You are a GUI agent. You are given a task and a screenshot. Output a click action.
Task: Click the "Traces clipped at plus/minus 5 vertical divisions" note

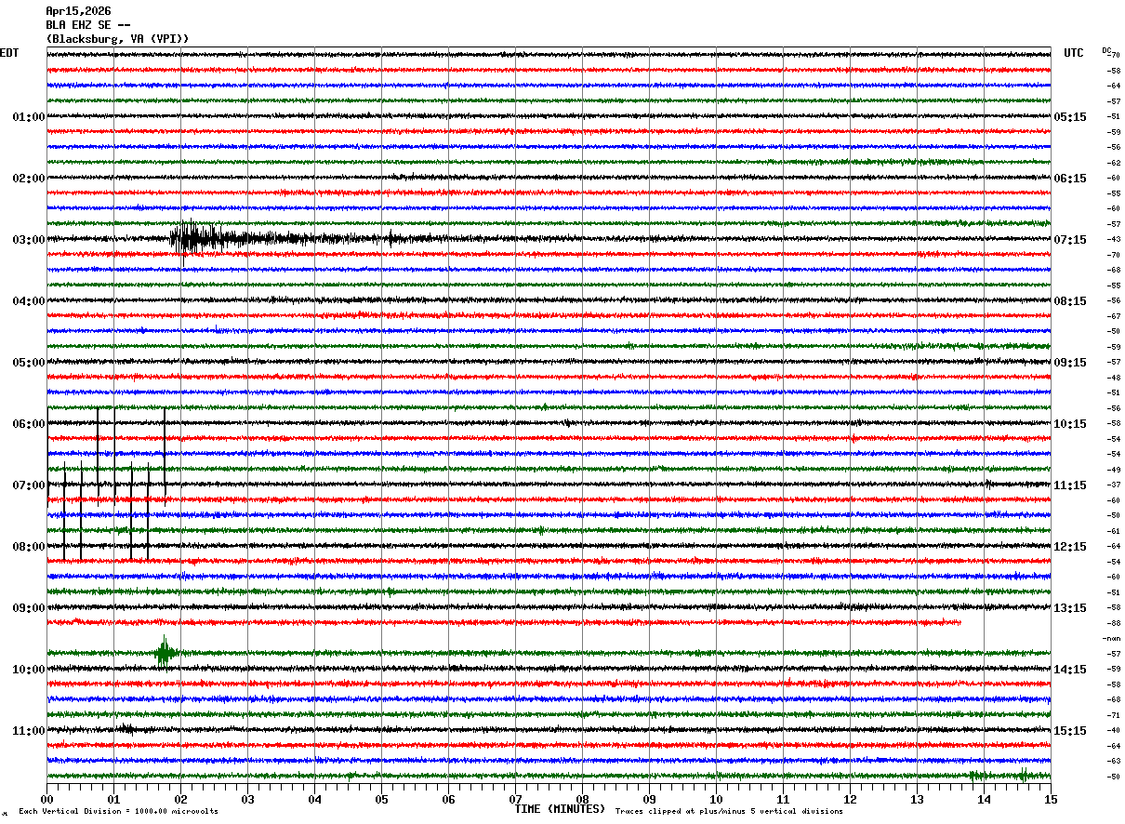729,811
